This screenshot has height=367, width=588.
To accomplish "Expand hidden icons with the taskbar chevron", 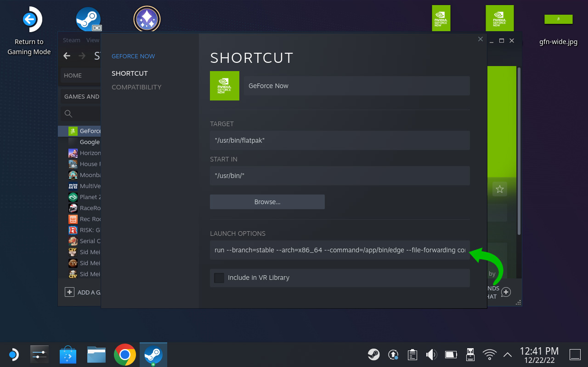I will (507, 354).
